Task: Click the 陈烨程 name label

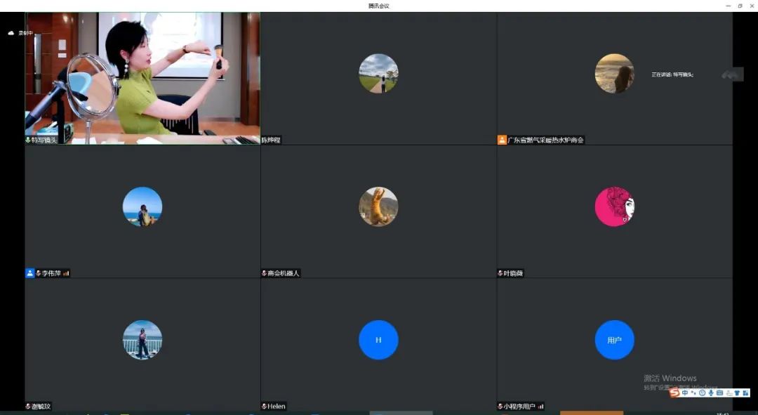Action: click(271, 140)
